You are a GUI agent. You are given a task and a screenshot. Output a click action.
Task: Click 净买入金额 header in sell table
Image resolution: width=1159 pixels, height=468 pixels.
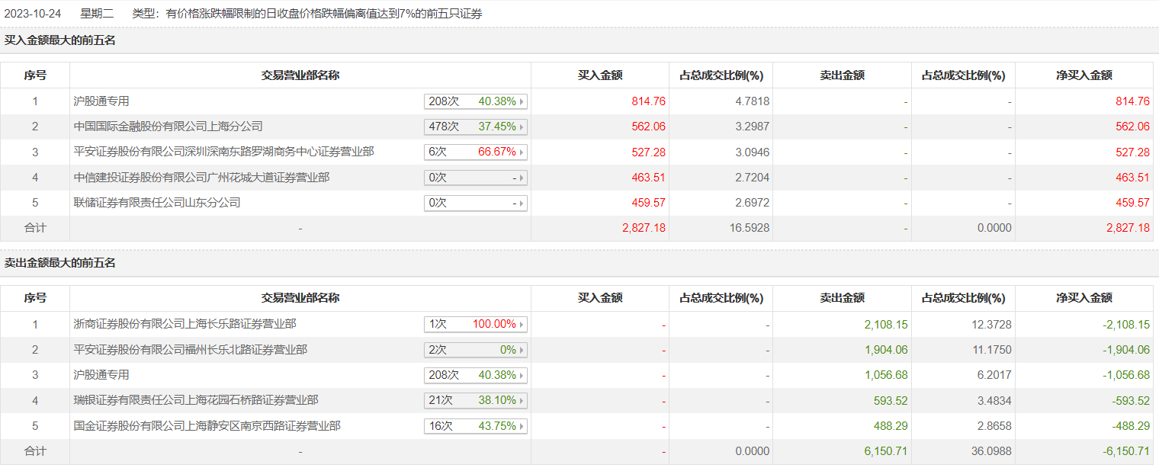[1084, 299]
